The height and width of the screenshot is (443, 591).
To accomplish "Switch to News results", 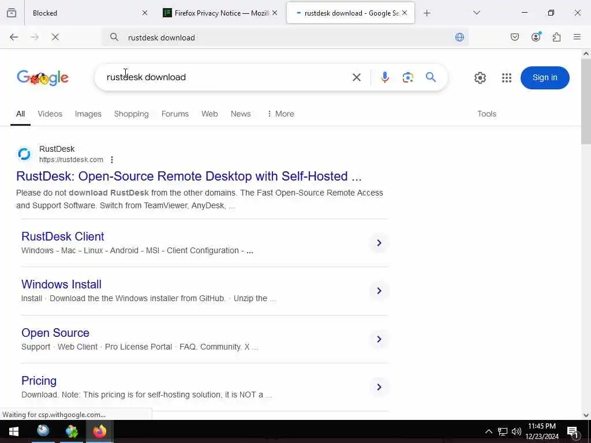I will (x=241, y=114).
